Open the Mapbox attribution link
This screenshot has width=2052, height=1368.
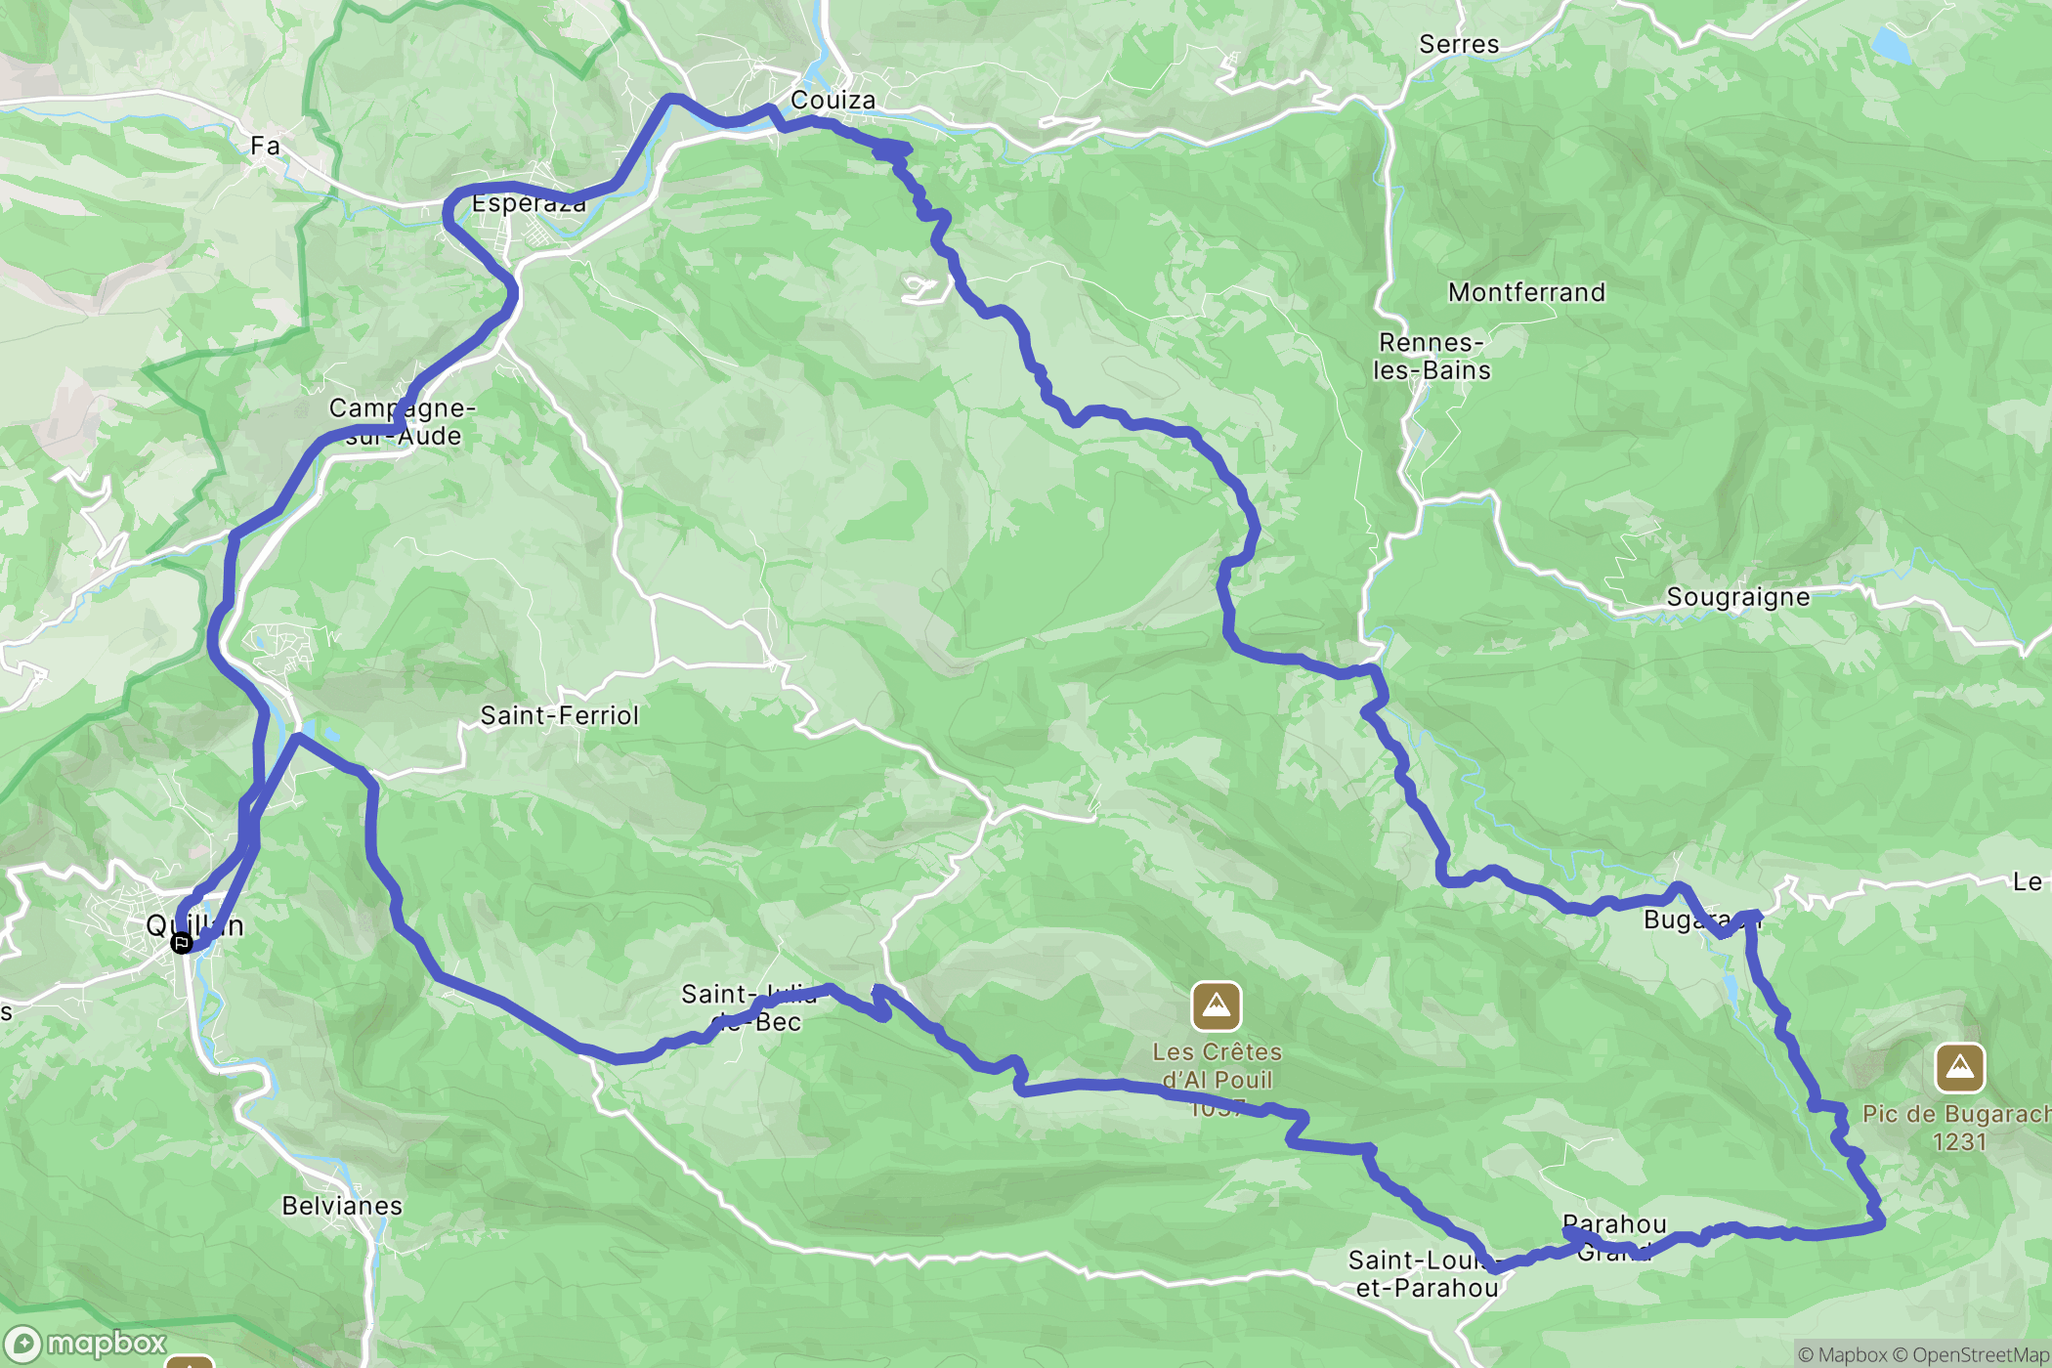click(x=1842, y=1354)
